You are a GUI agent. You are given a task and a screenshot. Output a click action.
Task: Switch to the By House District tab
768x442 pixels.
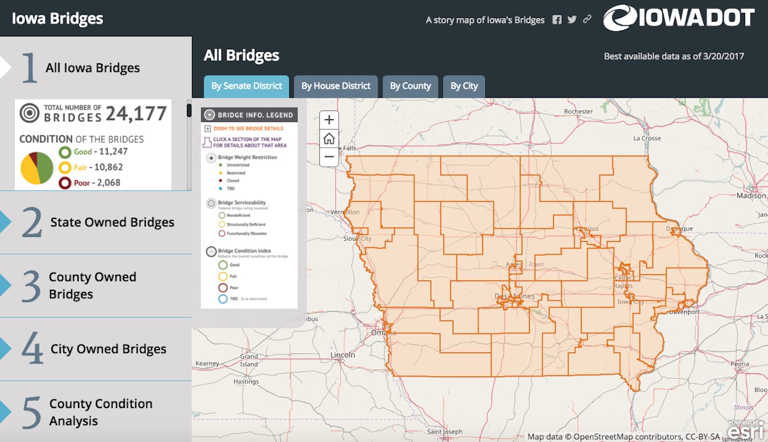coord(335,86)
